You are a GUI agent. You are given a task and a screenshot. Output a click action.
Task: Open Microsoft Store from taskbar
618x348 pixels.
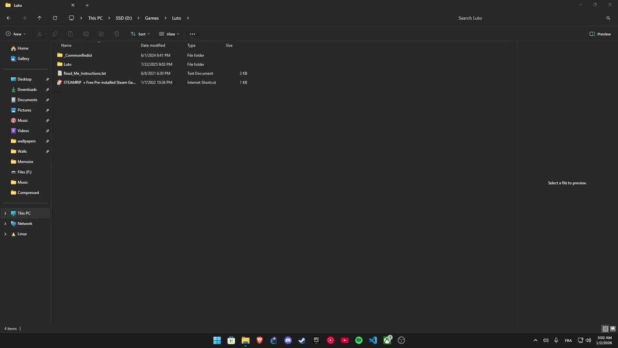tap(231, 340)
